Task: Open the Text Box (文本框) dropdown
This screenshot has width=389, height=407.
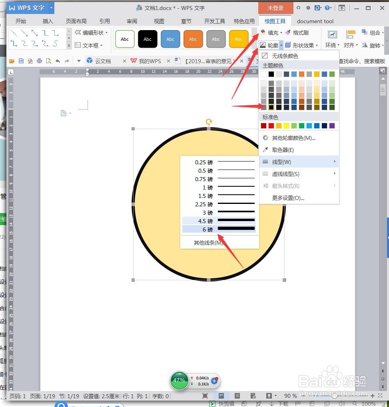Action: click(x=89, y=46)
